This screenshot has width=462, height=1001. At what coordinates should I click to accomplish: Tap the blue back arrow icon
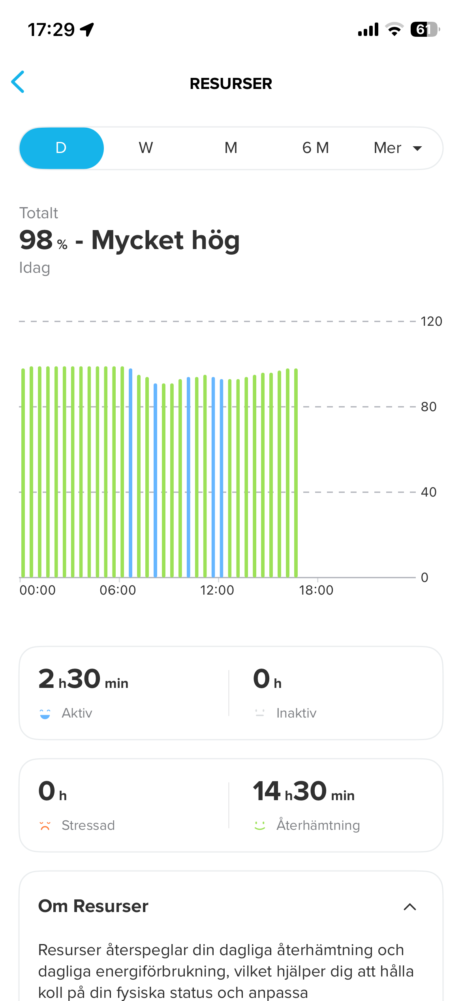18,82
